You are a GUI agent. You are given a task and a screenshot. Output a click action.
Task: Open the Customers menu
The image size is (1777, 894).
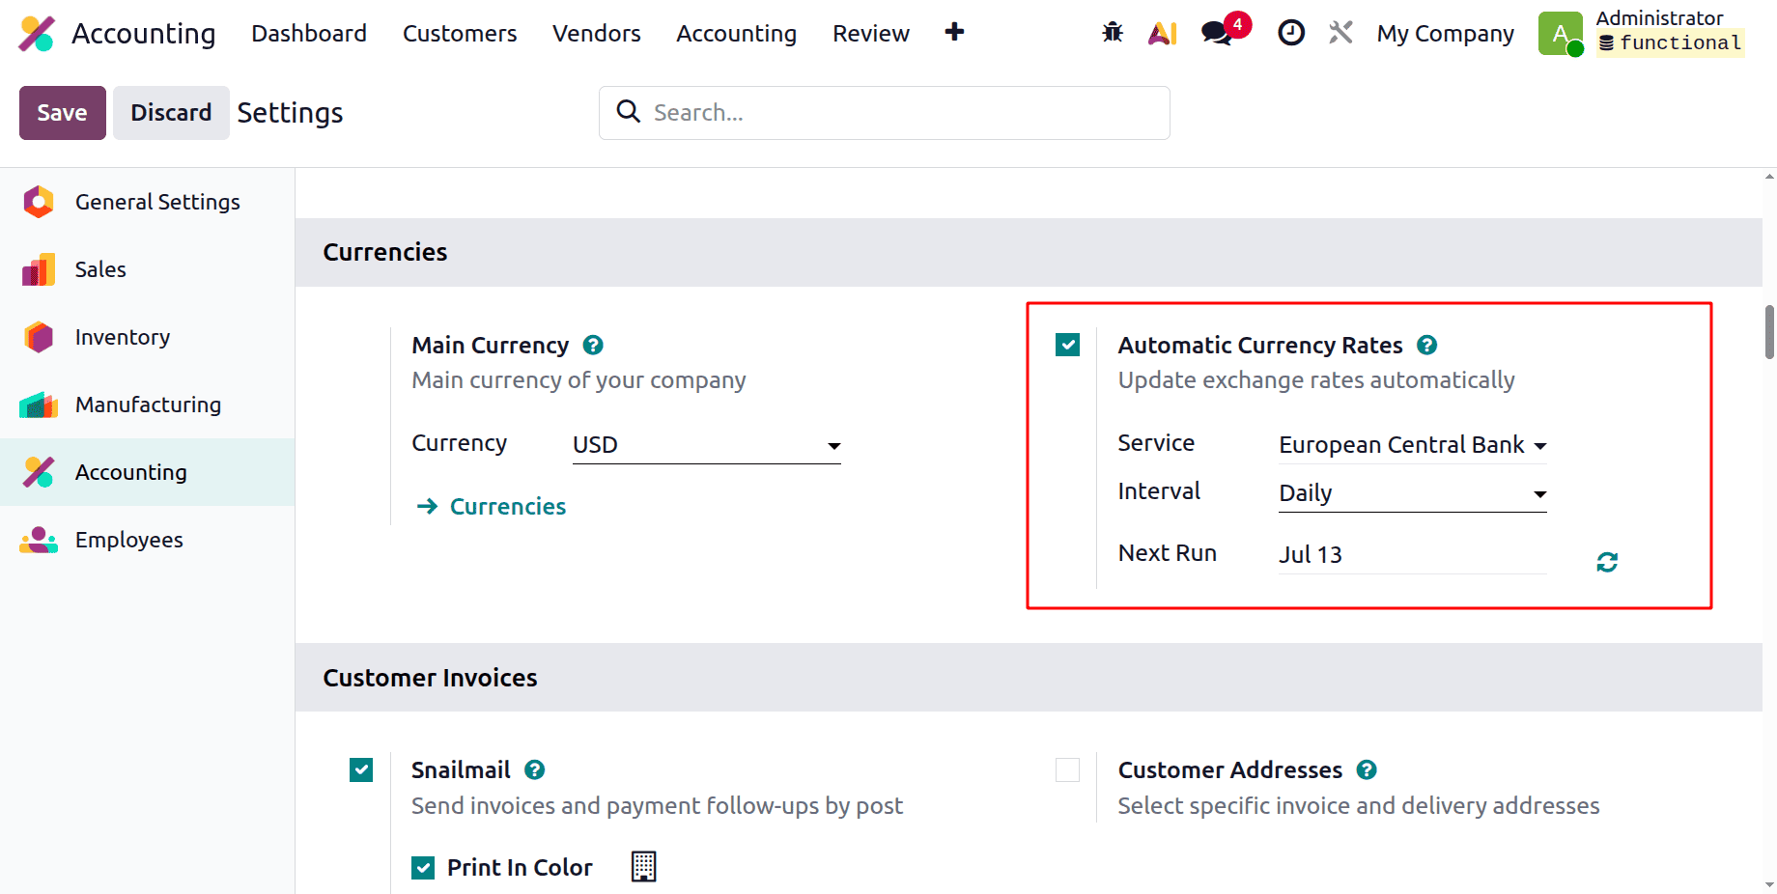(x=460, y=33)
